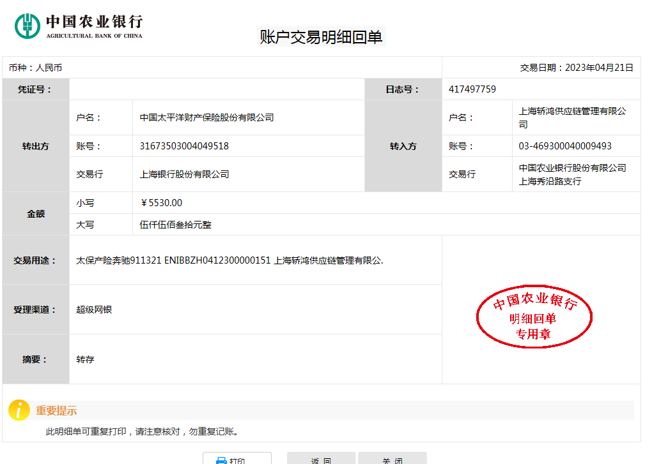Click the 返回 (Return) button
This screenshot has width=668, height=464.
click(321, 459)
